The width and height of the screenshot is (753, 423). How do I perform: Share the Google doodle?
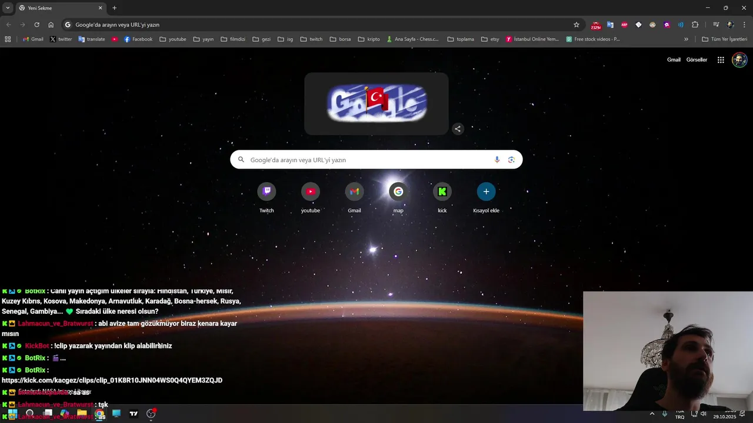tap(458, 129)
